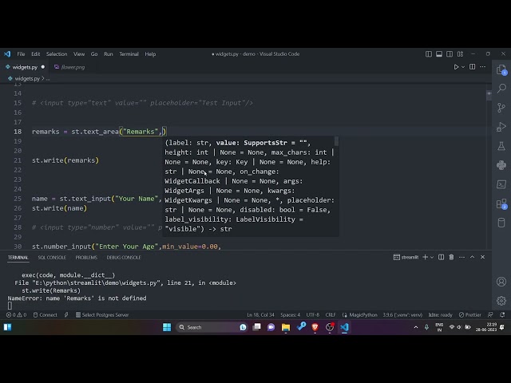The width and height of the screenshot is (511, 383).
Task: Select Python interpreter 3.9.6 venv
Action: coord(402,315)
